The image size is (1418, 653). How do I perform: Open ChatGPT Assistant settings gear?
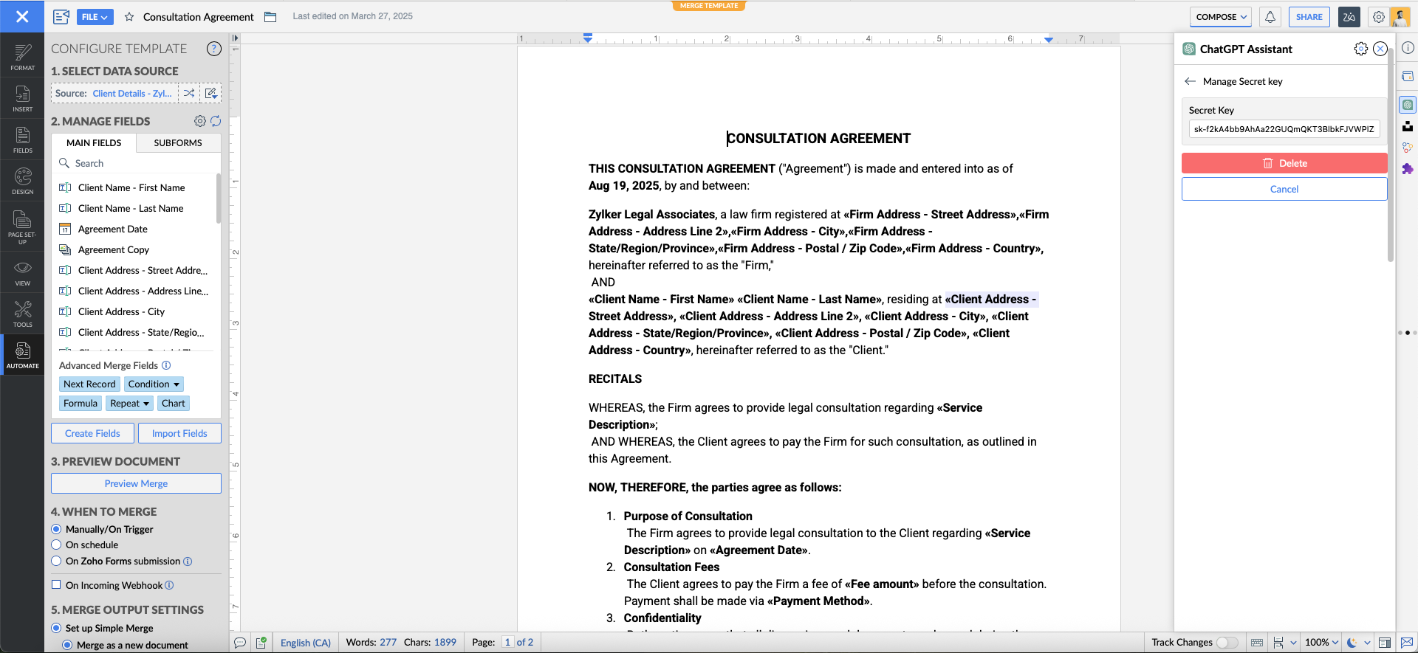pos(1361,49)
